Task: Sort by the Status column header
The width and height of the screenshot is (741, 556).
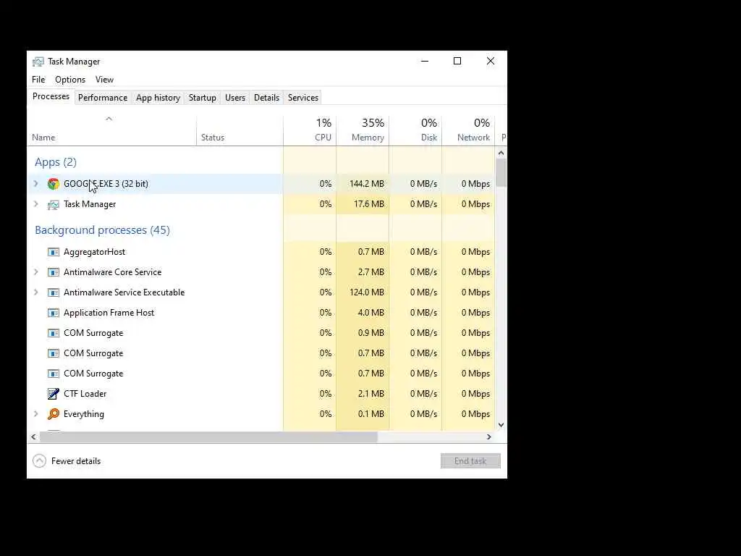Action: (x=240, y=130)
